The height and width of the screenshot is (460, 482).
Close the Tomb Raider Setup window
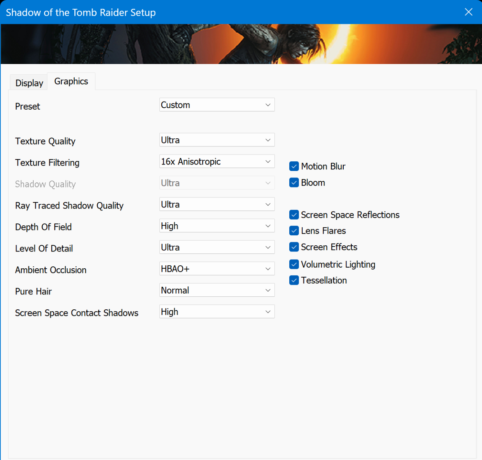(x=468, y=12)
